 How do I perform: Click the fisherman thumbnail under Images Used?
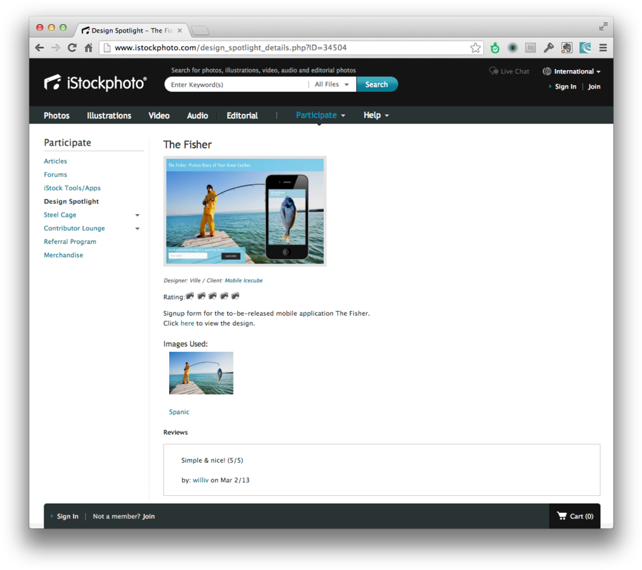pos(201,373)
